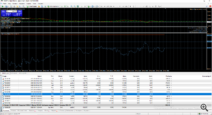Open the Файл menu
This screenshot has height=115, width=212.
pyautogui.click(x=5, y=3)
